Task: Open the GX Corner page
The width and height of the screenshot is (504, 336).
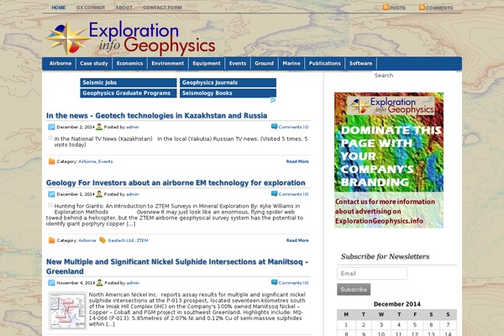Action: click(91, 8)
